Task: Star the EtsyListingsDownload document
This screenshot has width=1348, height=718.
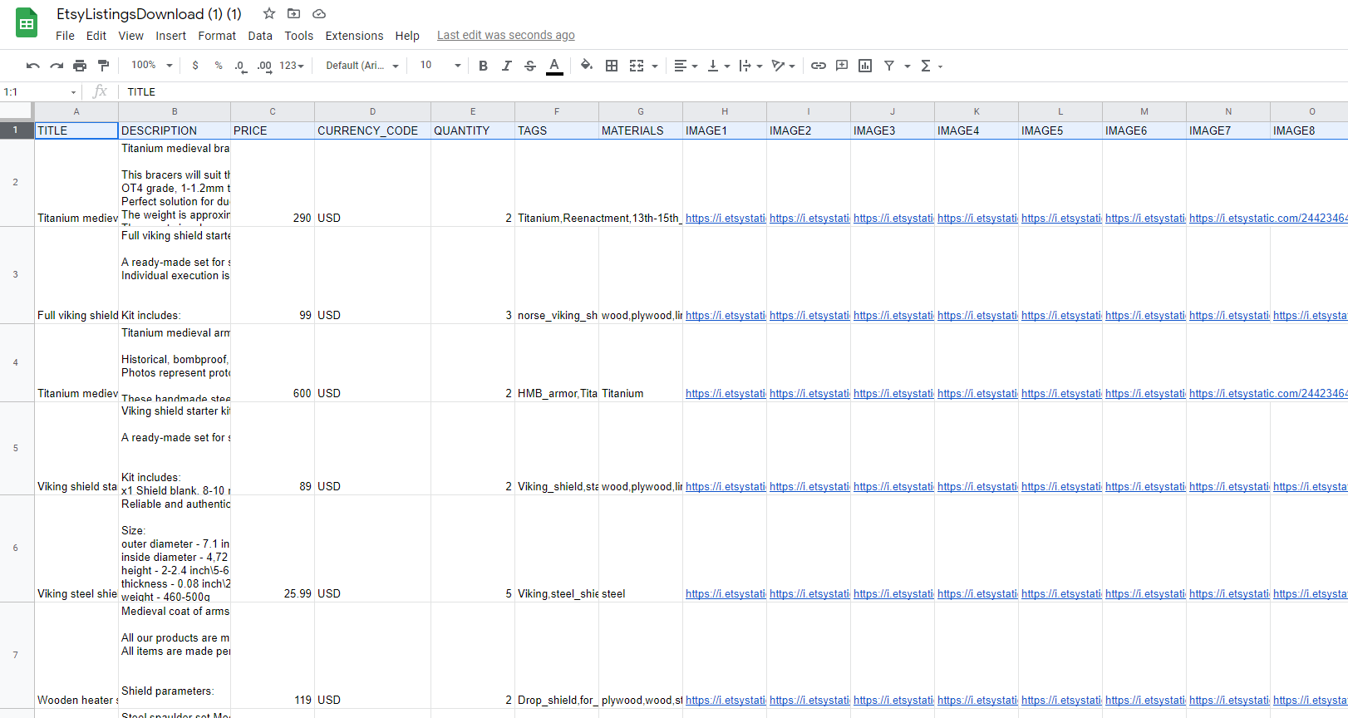Action: coord(269,13)
